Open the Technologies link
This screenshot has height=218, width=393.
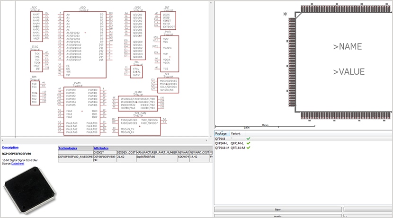coord(68,148)
